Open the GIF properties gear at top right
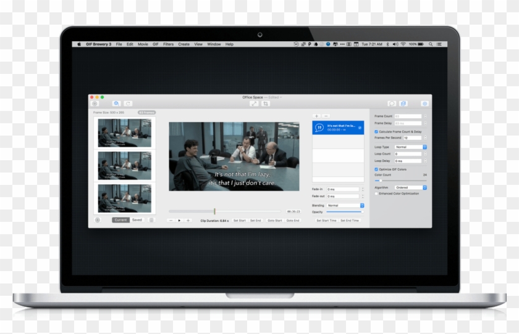Image resolution: width=519 pixels, height=334 pixels. 424,104
